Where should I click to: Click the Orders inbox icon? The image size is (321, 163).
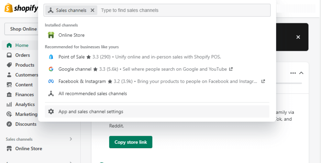(9, 55)
